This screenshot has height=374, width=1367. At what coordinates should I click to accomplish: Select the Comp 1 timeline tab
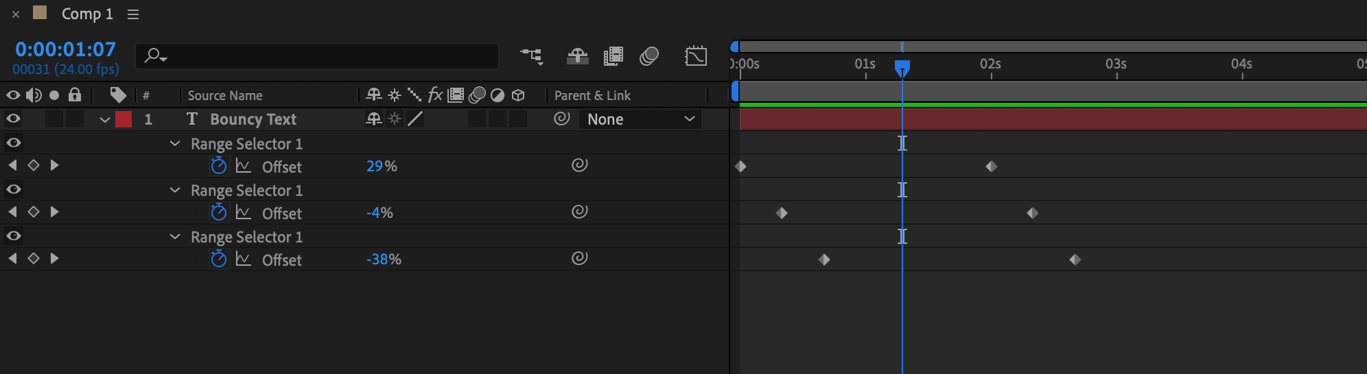(x=87, y=14)
